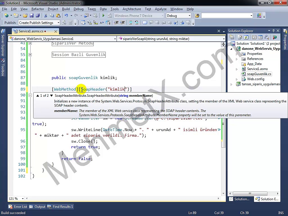288x216 pixels.
Task: Open the Architecture menu
Action: point(132,9)
